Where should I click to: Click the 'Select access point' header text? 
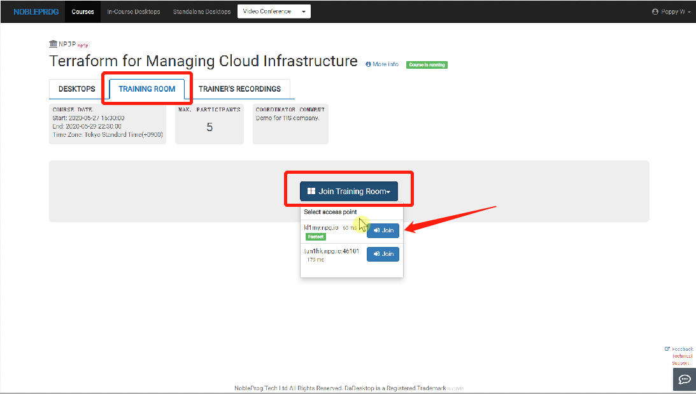pos(330,212)
